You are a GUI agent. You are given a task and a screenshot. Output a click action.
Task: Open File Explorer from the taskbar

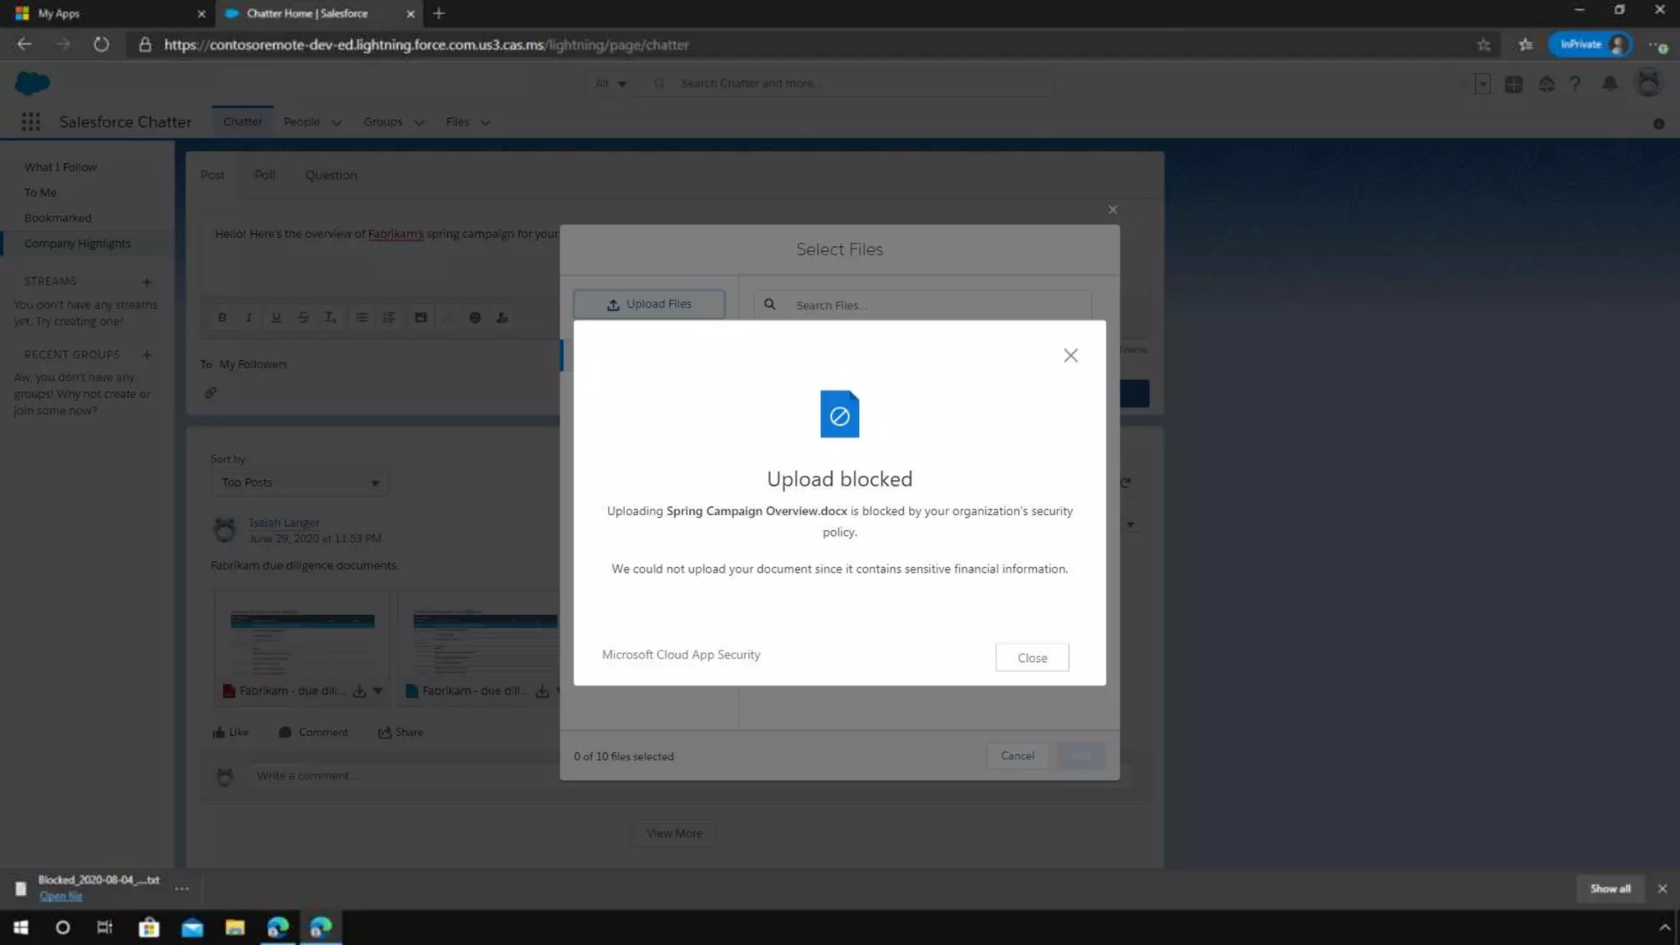235,928
